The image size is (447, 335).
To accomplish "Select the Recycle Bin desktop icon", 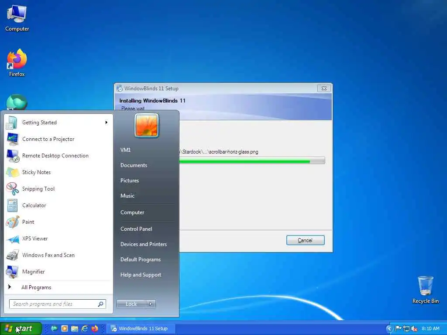I will click(x=426, y=290).
